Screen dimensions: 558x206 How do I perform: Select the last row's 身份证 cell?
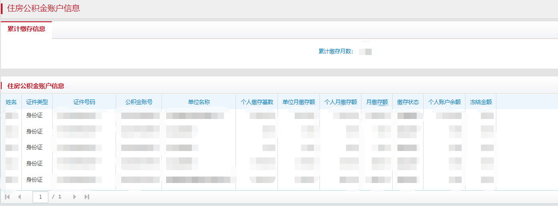(x=35, y=180)
